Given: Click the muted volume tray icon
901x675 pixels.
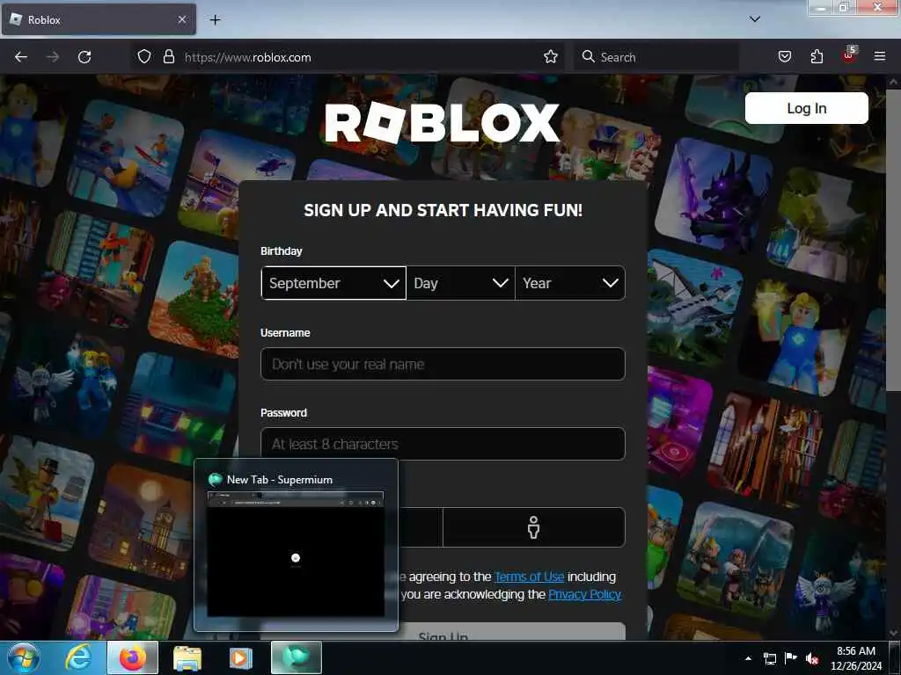Looking at the screenshot, I should tap(812, 658).
